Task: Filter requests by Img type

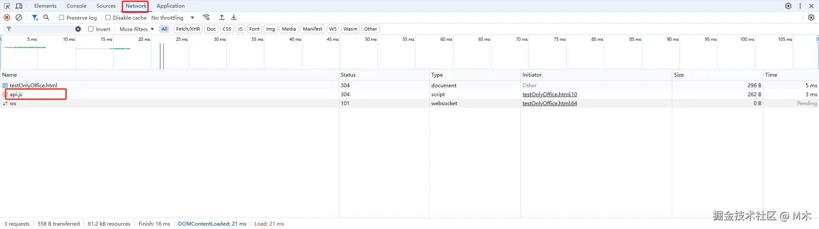Action: point(270,29)
